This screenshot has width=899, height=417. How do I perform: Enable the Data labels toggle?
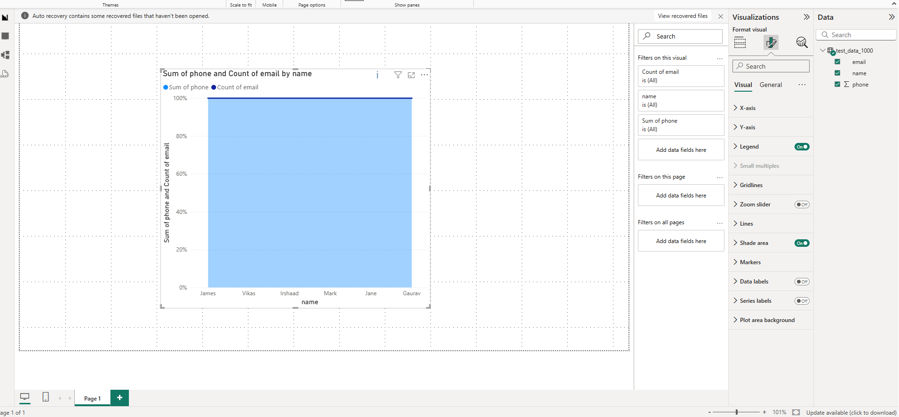802,282
